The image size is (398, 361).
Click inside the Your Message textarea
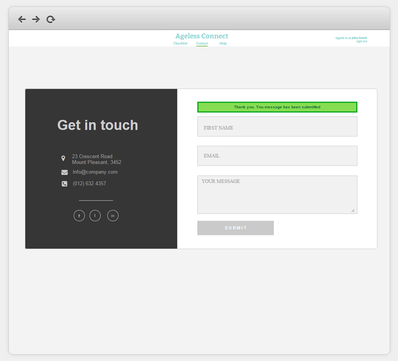pos(277,194)
